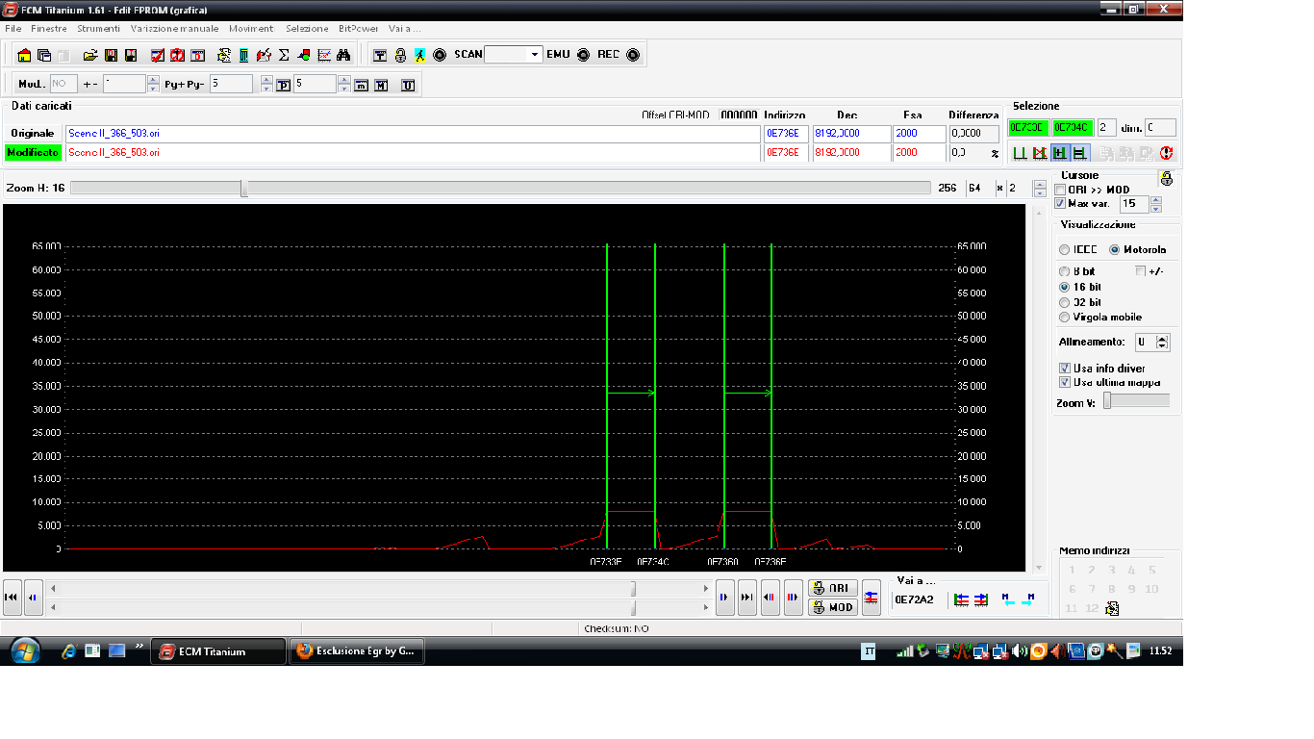
Task: Click the Zoom V slider handle
Action: coord(1107,402)
